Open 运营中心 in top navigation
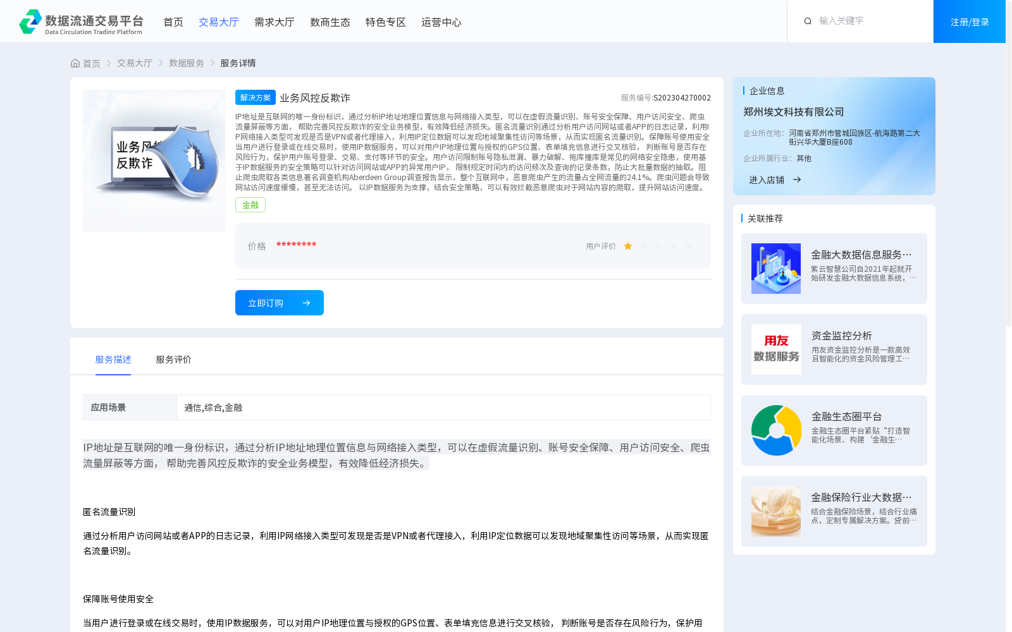Viewport: 1012px width, 632px height. coord(441,22)
